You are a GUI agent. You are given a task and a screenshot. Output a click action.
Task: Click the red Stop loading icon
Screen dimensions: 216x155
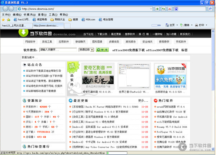[x=170, y=9]
